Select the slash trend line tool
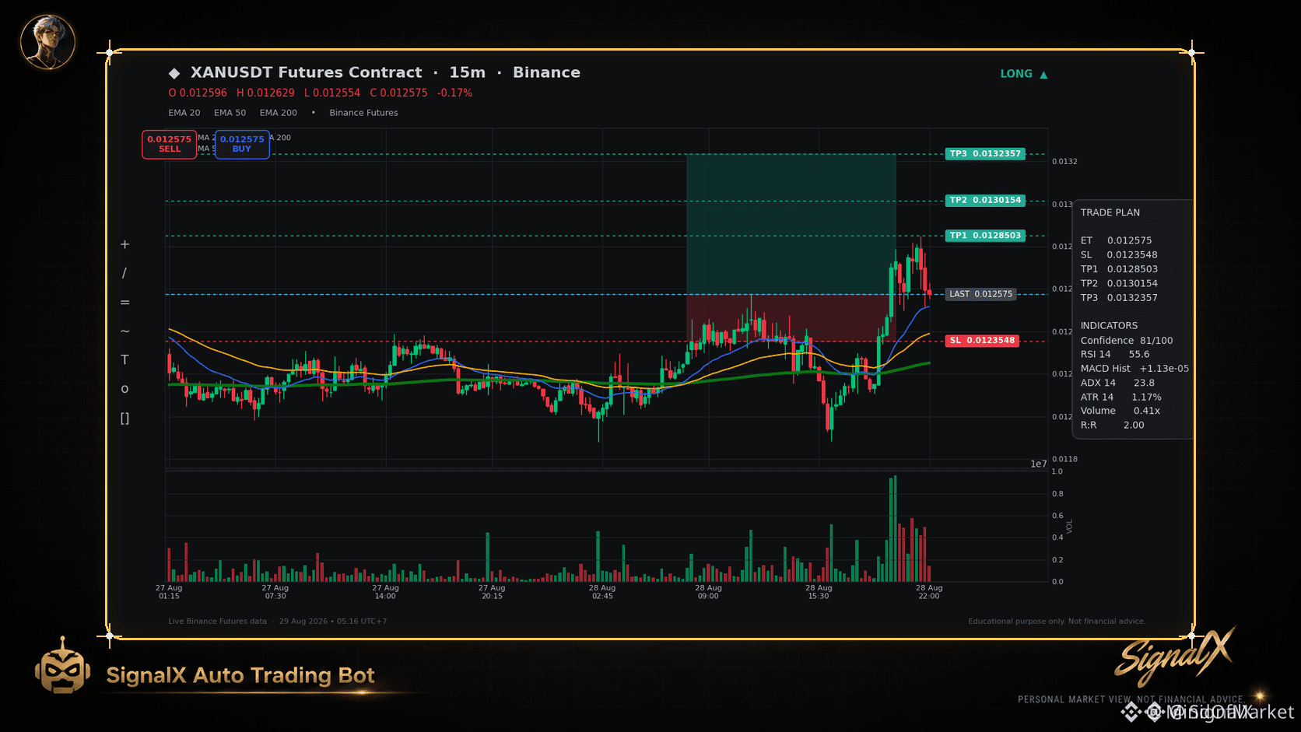The height and width of the screenshot is (732, 1301). tap(124, 273)
